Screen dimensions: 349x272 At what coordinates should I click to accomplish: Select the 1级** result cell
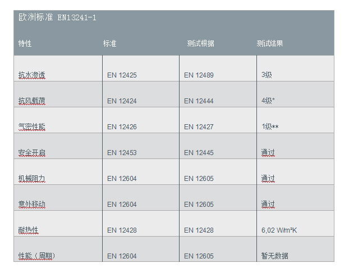(270, 127)
